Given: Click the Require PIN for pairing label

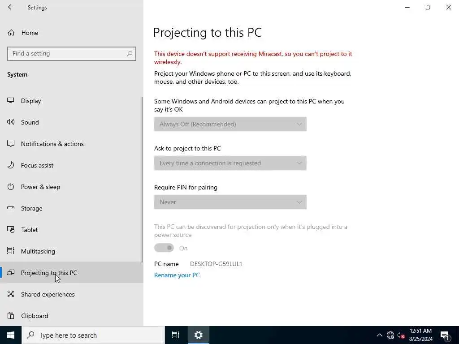Looking at the screenshot, I should click(186, 187).
